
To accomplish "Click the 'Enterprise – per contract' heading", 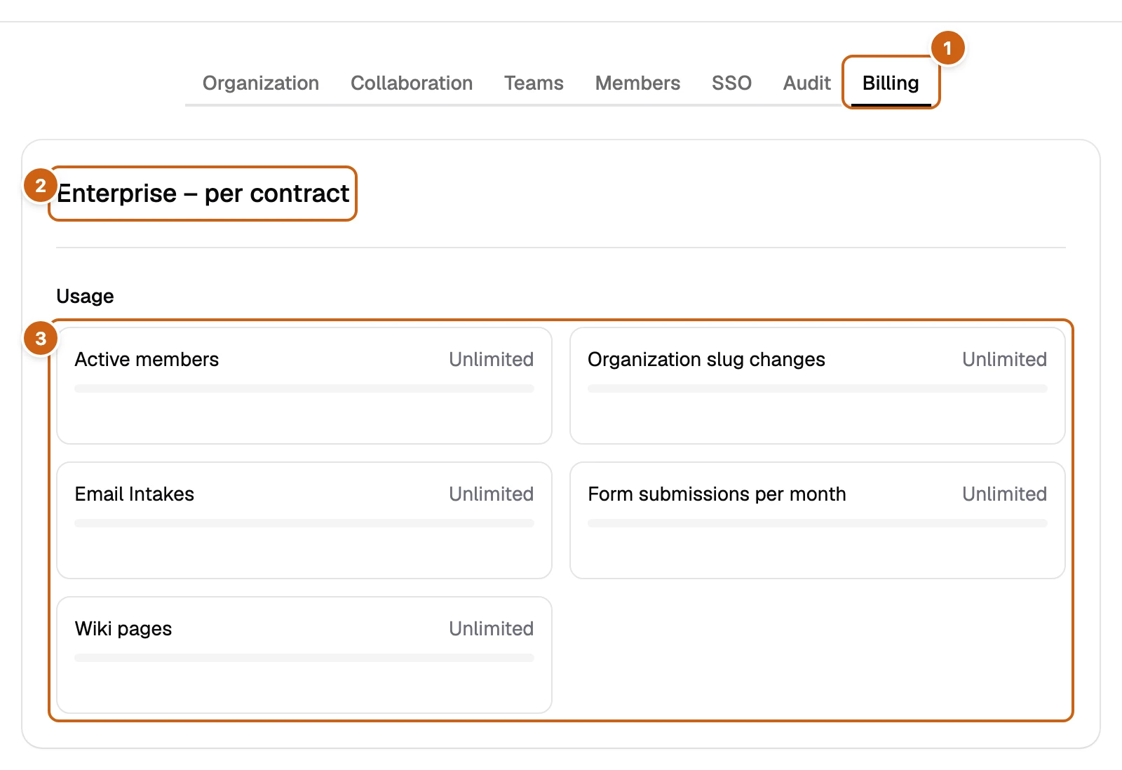I will (203, 194).
